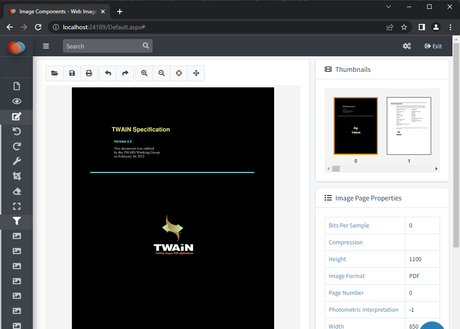Click the thumbnail strip's left scroll arrow

328,168
